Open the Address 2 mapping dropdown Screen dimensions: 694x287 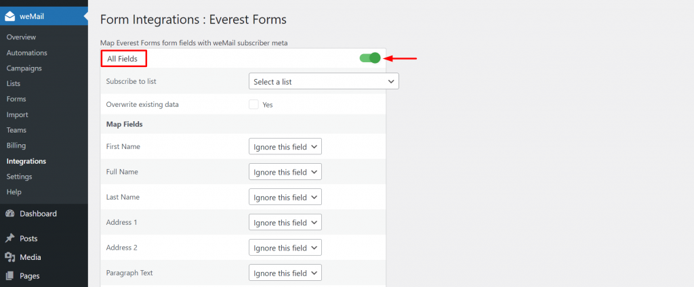tap(285, 247)
